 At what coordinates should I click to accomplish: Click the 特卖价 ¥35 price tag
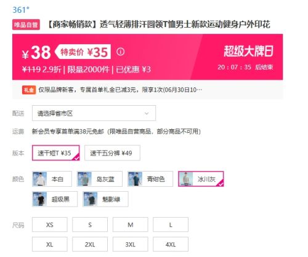[x=83, y=52]
